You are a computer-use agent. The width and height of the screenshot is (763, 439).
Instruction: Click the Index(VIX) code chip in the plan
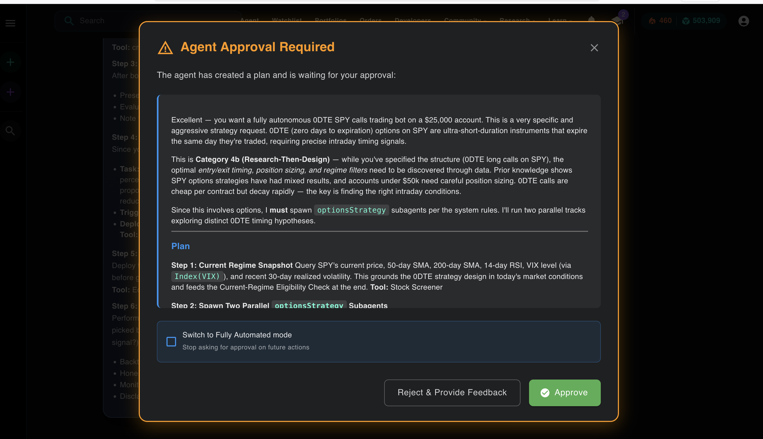(197, 276)
